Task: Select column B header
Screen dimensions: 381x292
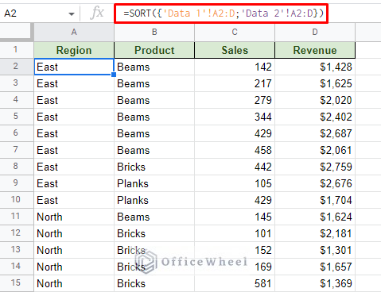Action: (x=154, y=32)
